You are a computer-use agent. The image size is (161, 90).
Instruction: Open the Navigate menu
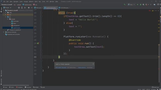pos(16,1)
